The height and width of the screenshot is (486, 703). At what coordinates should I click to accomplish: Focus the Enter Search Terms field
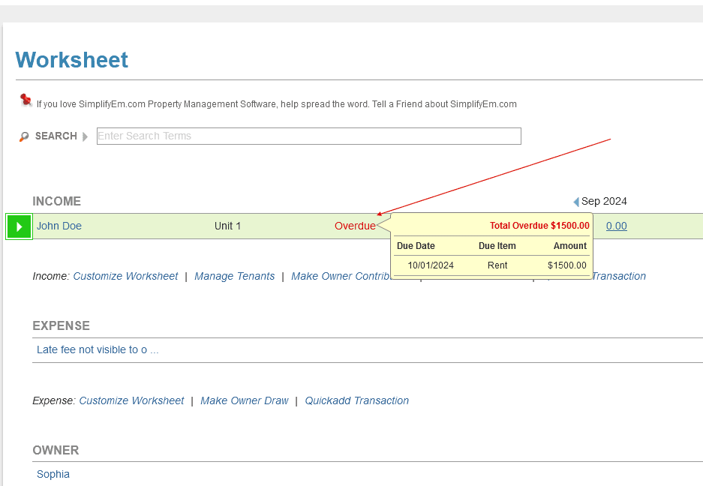[x=308, y=136]
